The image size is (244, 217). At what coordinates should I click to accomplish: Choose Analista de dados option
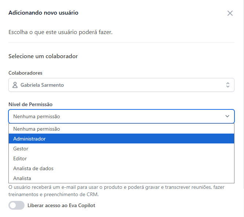click(33, 168)
